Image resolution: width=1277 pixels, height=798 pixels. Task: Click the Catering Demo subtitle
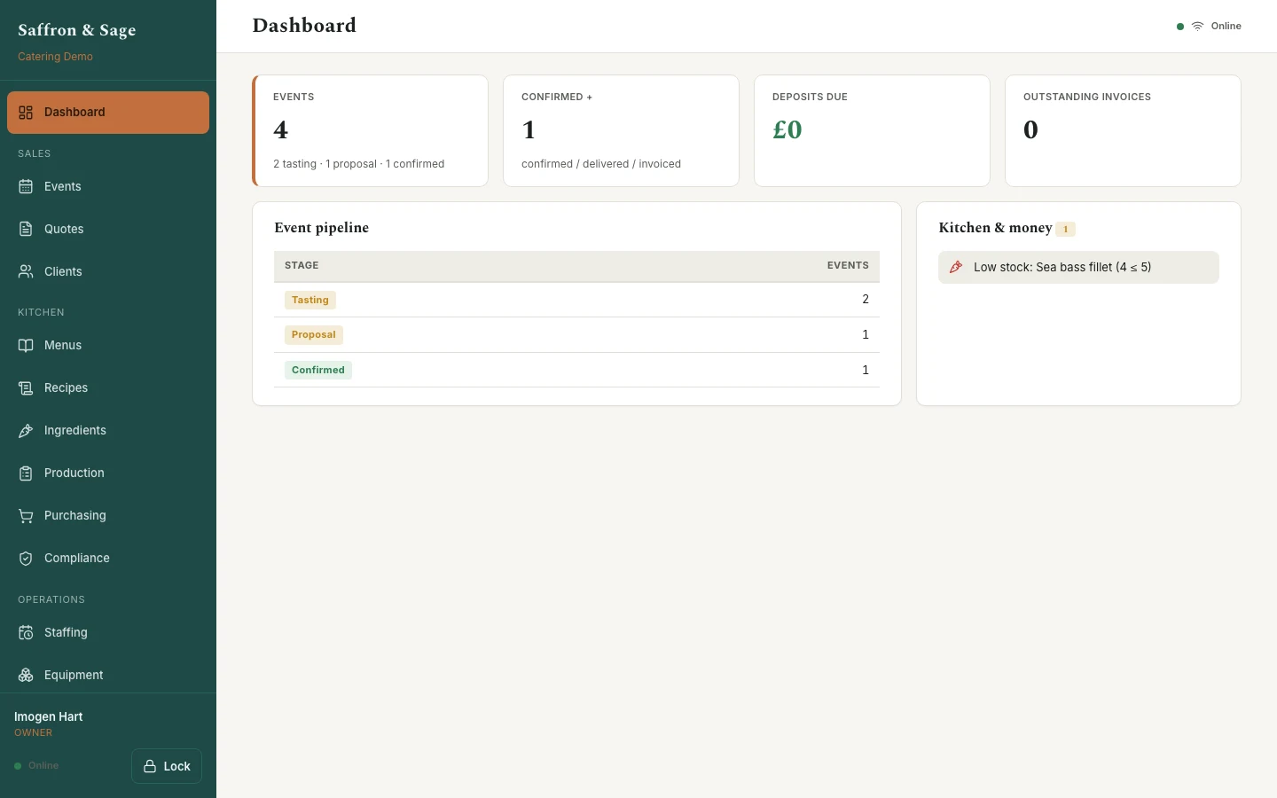coord(55,57)
